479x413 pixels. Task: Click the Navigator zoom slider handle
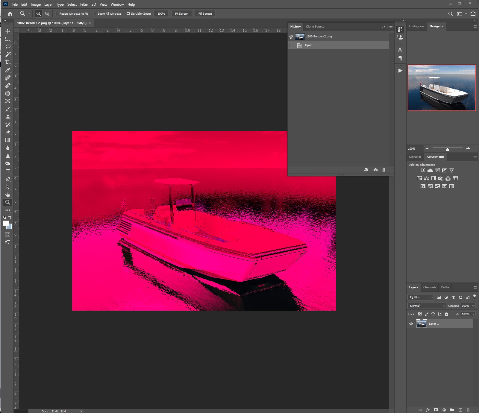(448, 149)
